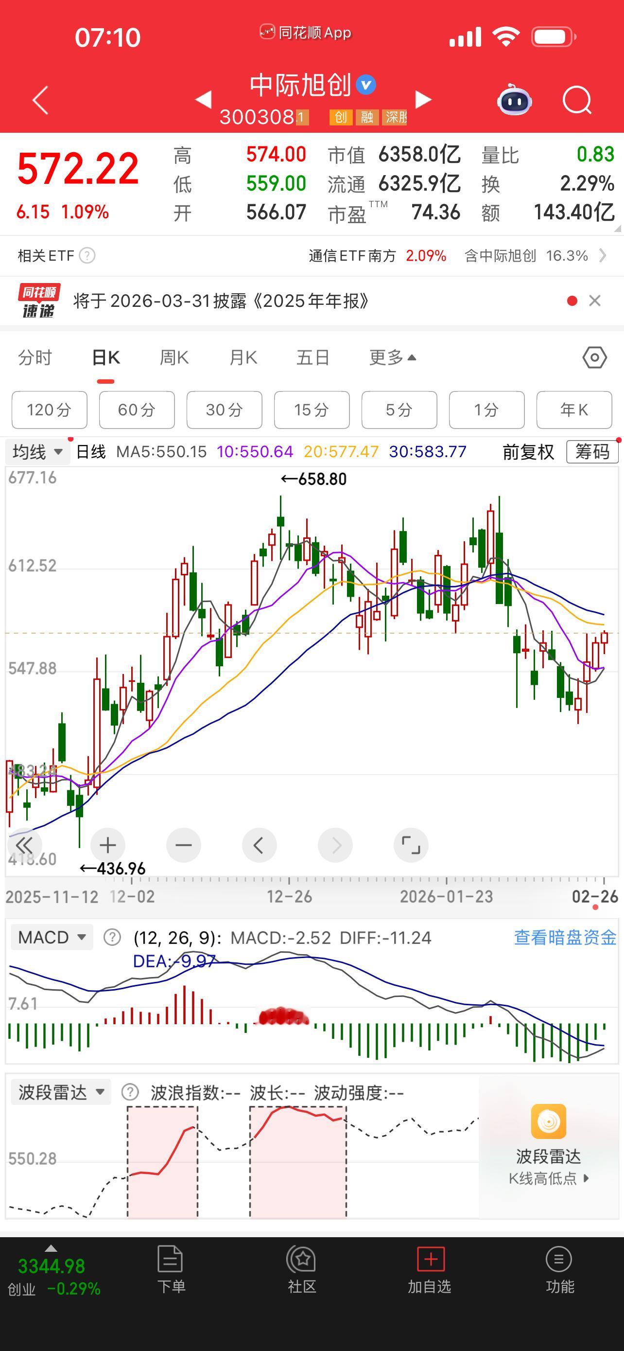Shift the chart left with the chevron button
Image resolution: width=624 pixels, height=1351 pixels.
[x=260, y=845]
